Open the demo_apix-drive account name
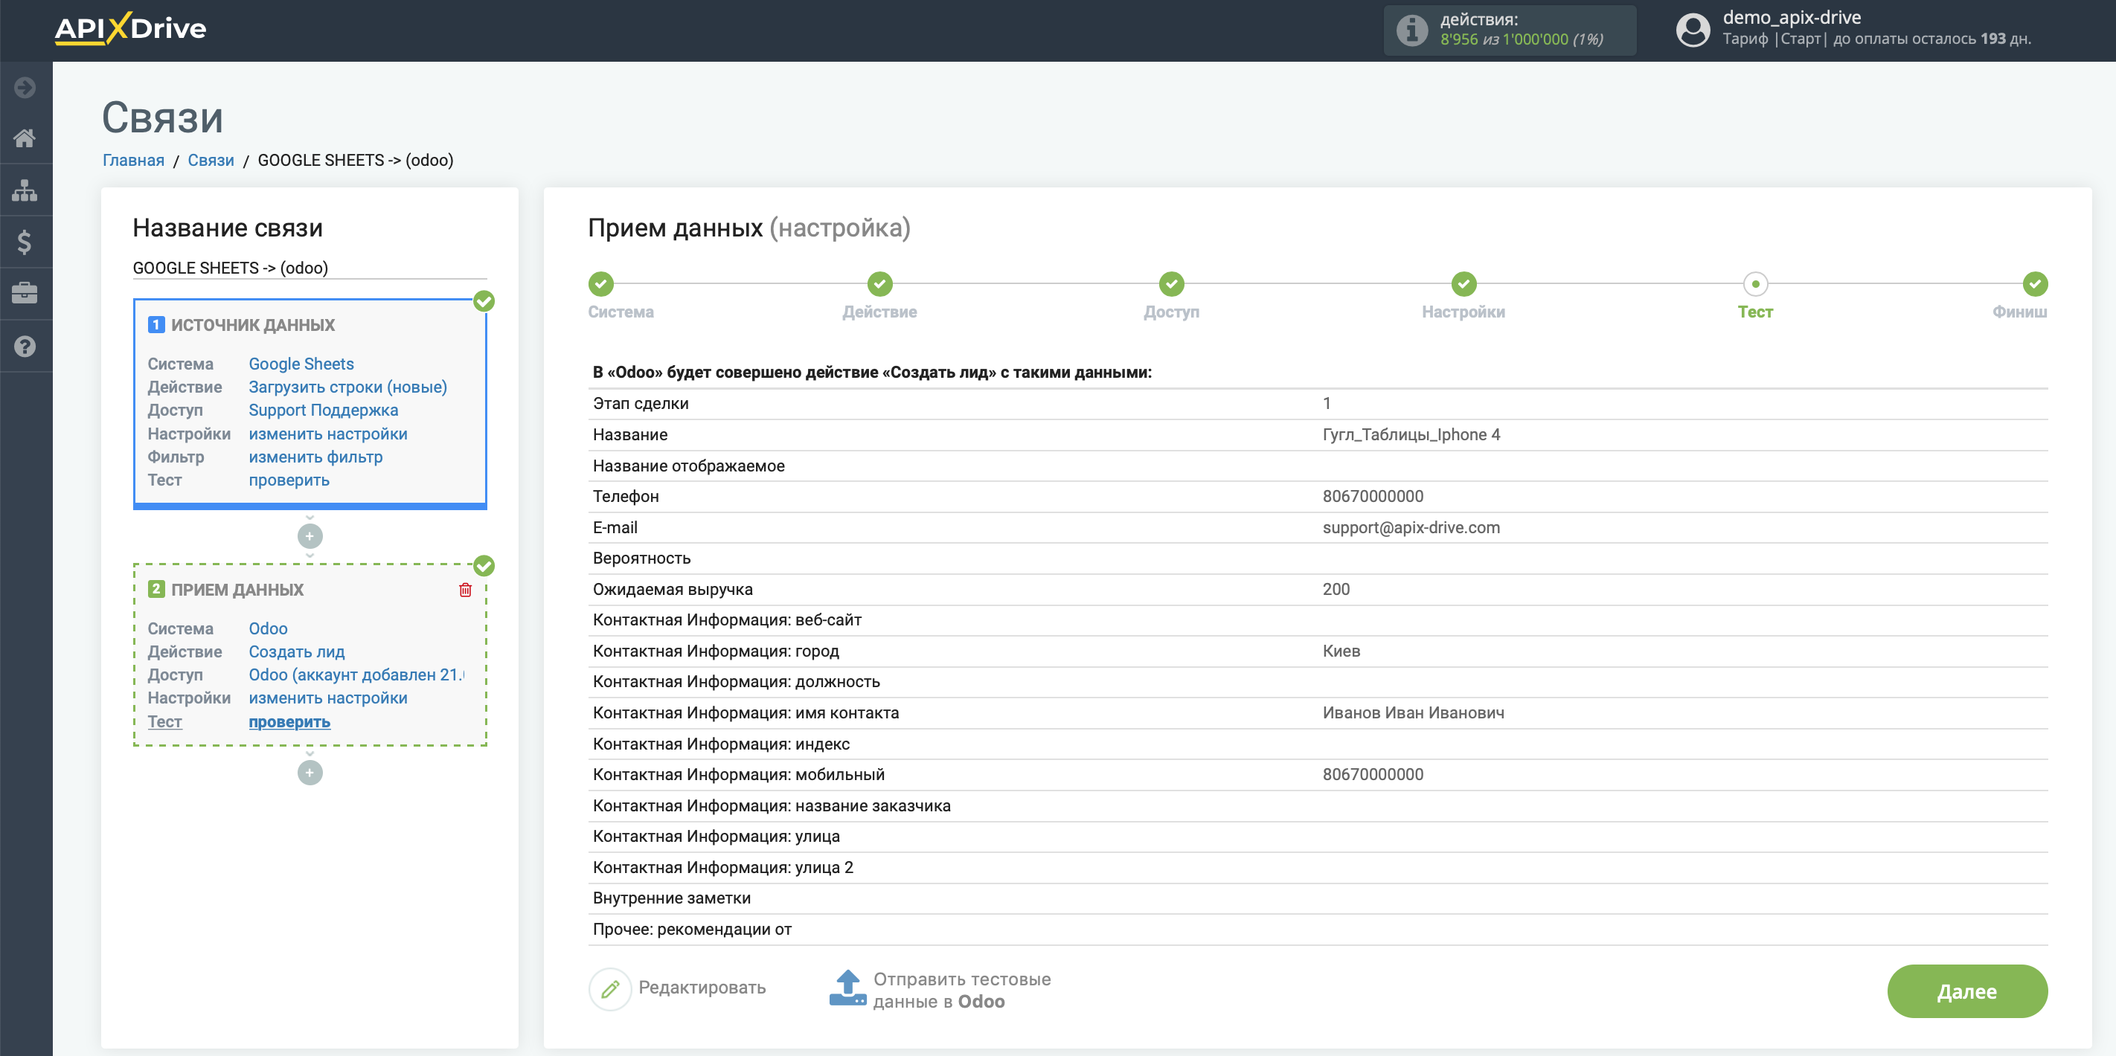This screenshot has width=2116, height=1056. (x=1792, y=17)
